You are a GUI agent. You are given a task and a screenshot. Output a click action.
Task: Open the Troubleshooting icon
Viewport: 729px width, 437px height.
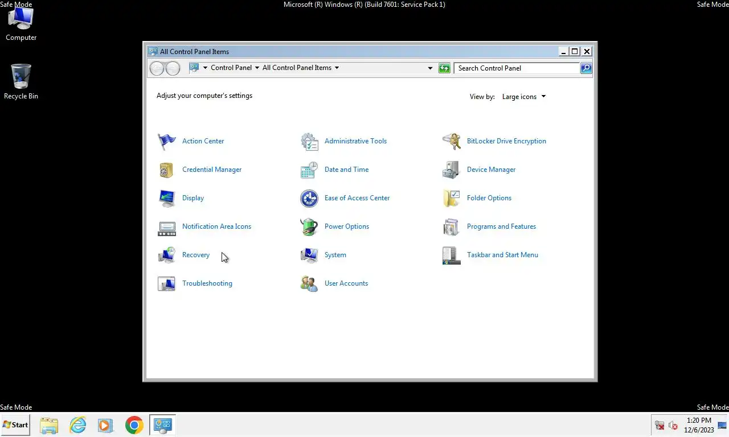tap(167, 283)
